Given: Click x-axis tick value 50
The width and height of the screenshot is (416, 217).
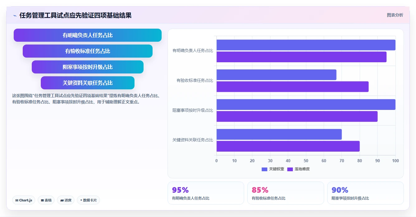Looking at the screenshot, I should point(306,161).
